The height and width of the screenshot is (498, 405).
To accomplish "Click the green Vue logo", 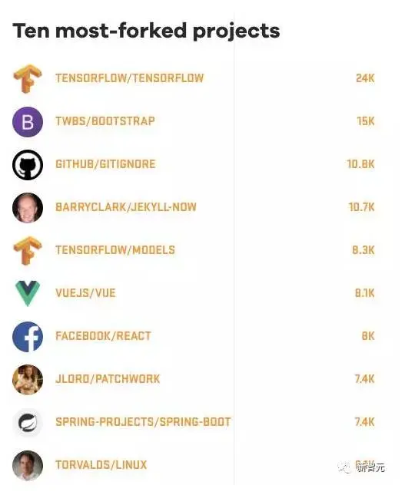I will 28,293.
